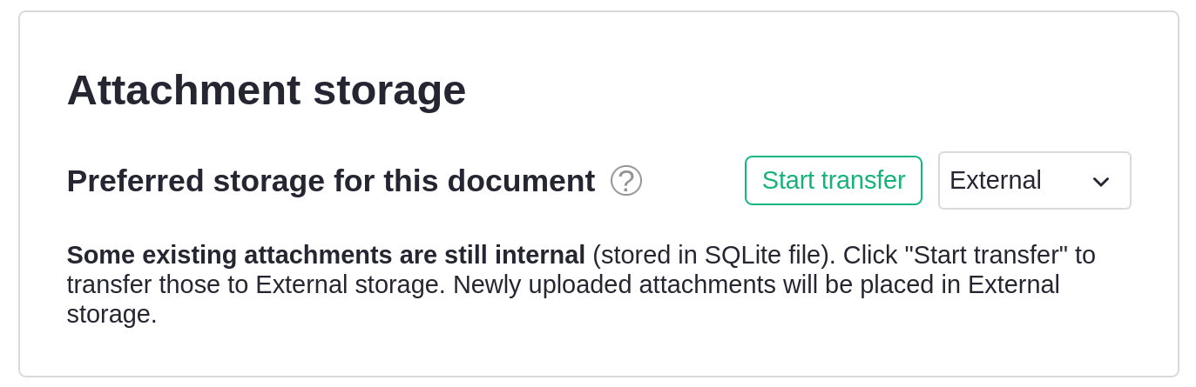Click the word "storage." ending the description
The image size is (1196, 387).
111,314
